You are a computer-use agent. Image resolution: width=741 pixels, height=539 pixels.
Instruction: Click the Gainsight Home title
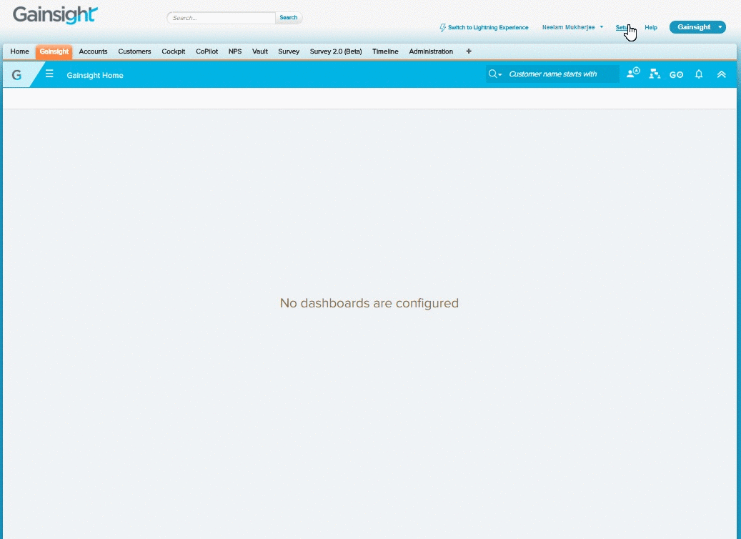95,75
